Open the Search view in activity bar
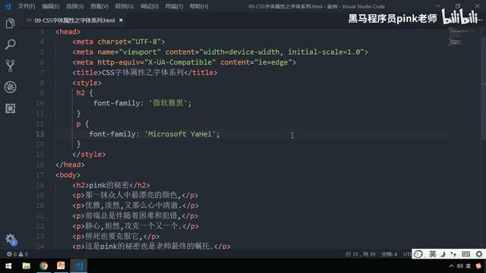The image size is (486, 273). point(10,44)
